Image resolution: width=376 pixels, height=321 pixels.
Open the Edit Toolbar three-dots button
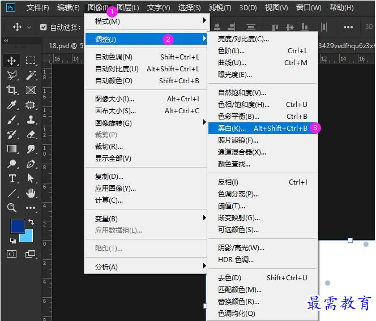31,208
